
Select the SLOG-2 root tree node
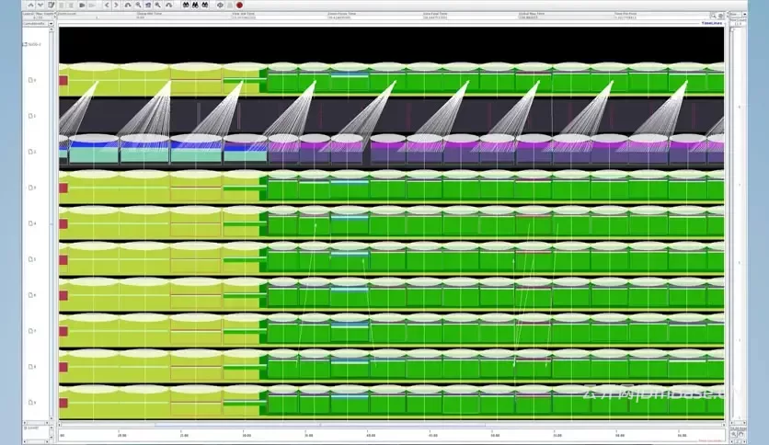pyautogui.click(x=32, y=44)
